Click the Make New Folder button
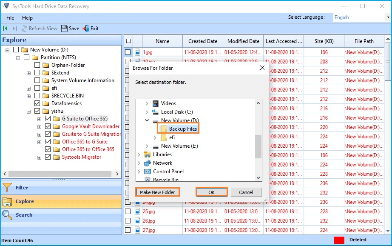The height and width of the screenshot is (246, 392). [157, 192]
